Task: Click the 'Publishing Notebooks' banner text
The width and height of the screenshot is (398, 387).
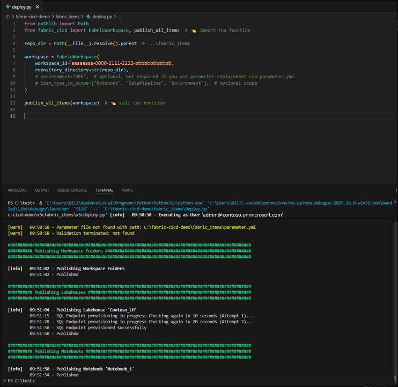Action: pyautogui.click(x=58, y=351)
